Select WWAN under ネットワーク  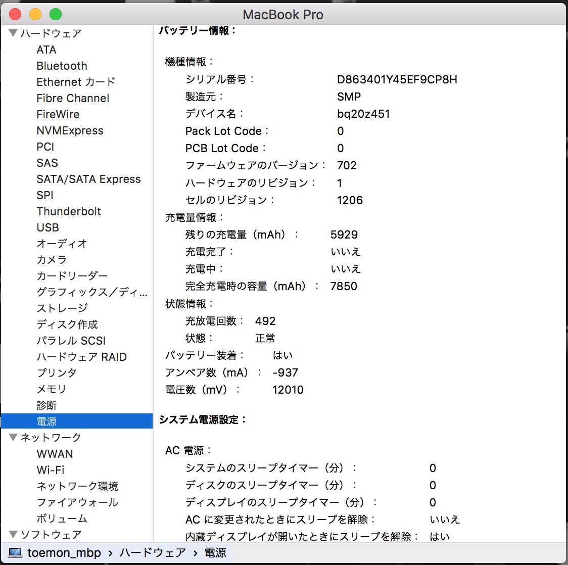[x=55, y=454]
